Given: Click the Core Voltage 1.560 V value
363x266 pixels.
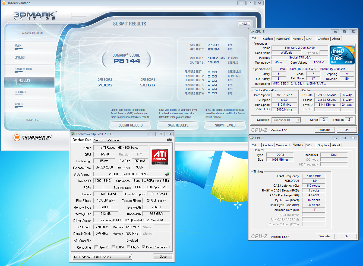Looking at the screenshot, I should (319, 62).
